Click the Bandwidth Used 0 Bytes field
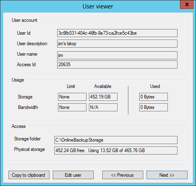Screen dimensions: 196x186 point(153,107)
